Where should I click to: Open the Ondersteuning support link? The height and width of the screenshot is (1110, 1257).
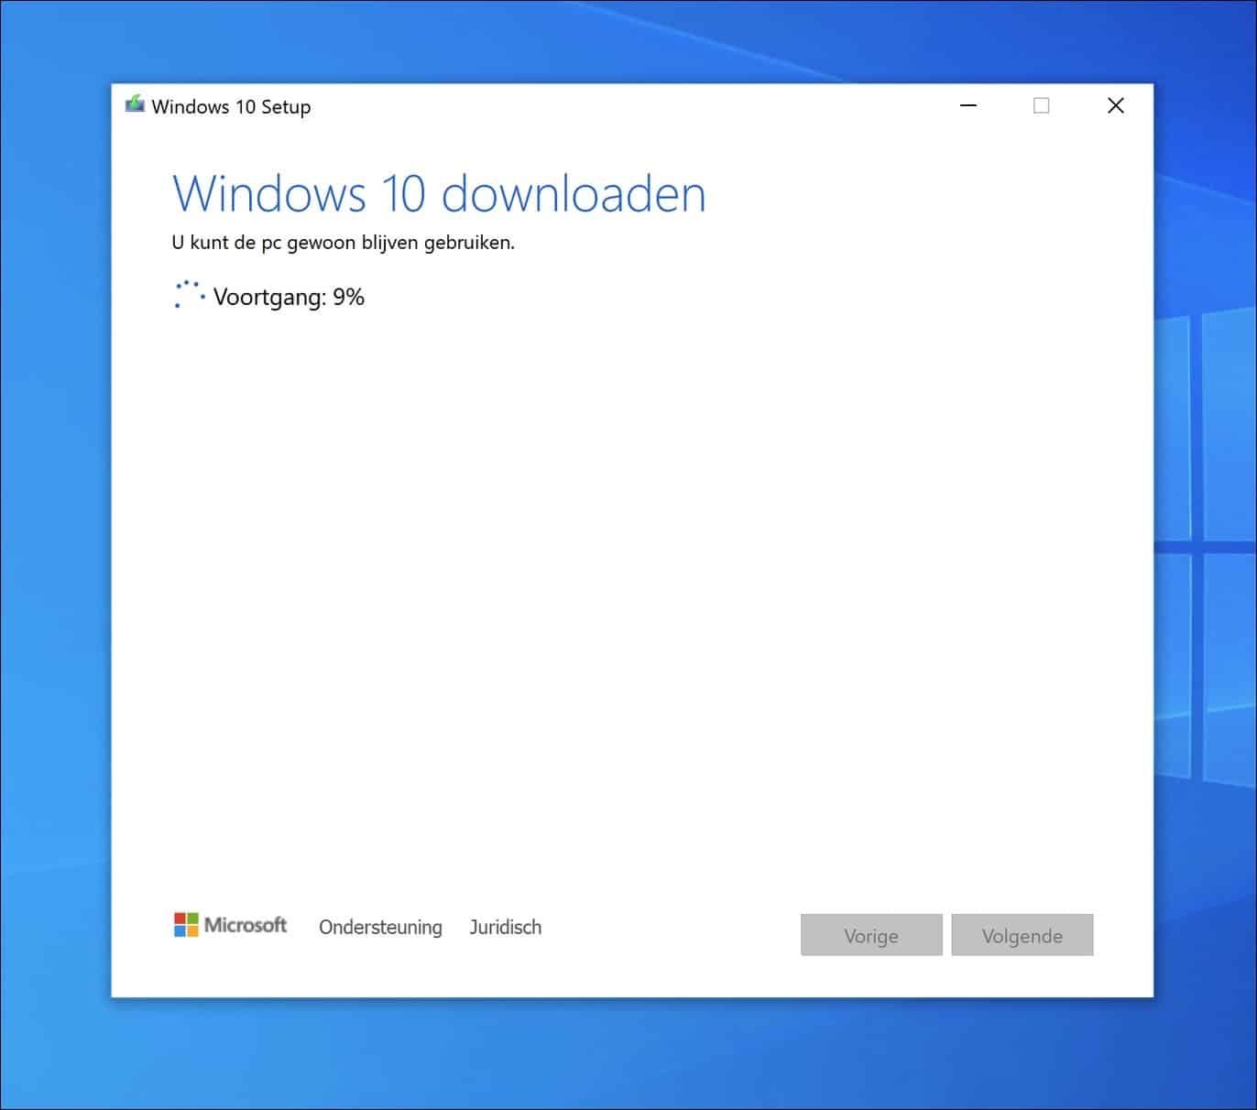tap(380, 927)
